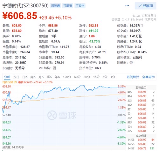
Task: Click the 卖1 price 606.86
Action: click(x=142, y=109)
